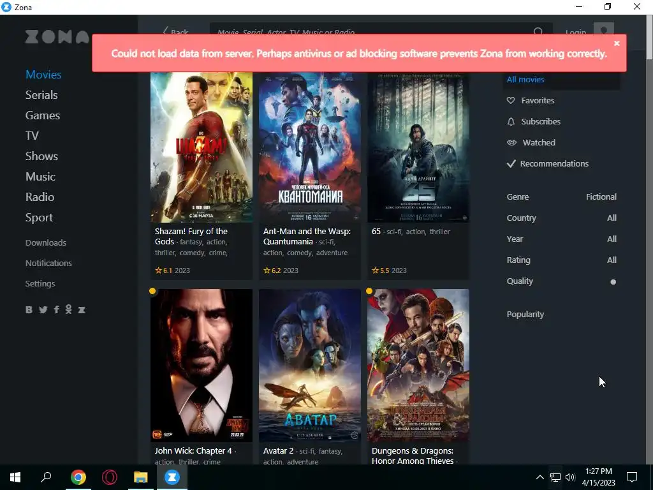Open the Windows Start menu
This screenshot has width=653, height=490.
pyautogui.click(x=15, y=477)
